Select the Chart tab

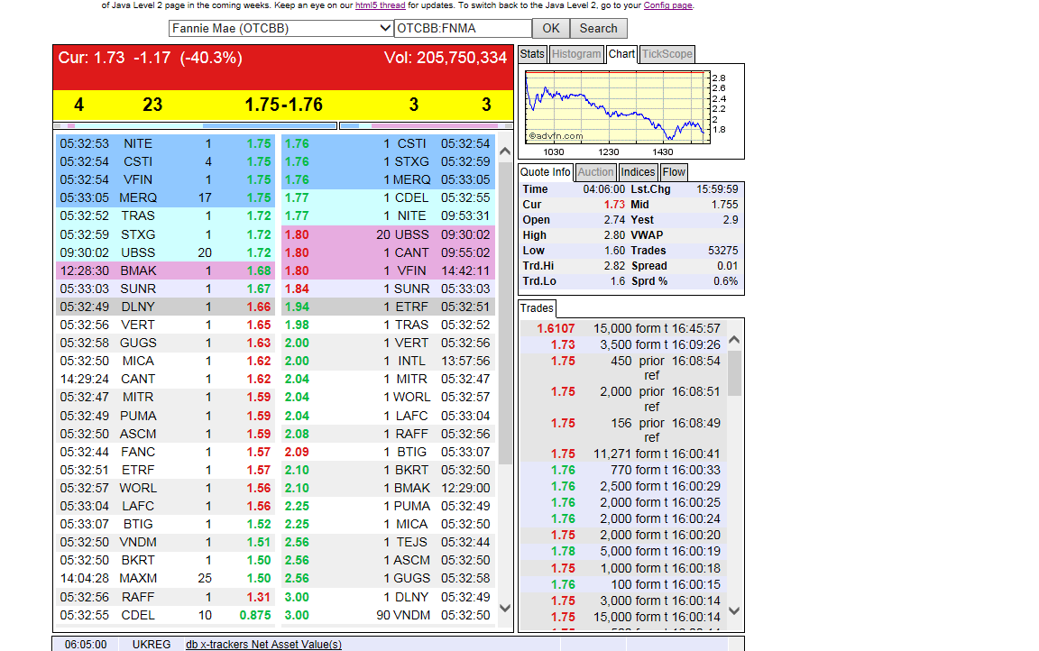621,54
